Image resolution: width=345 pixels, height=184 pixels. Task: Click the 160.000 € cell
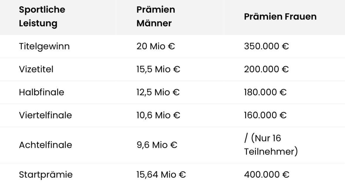(x=265, y=115)
